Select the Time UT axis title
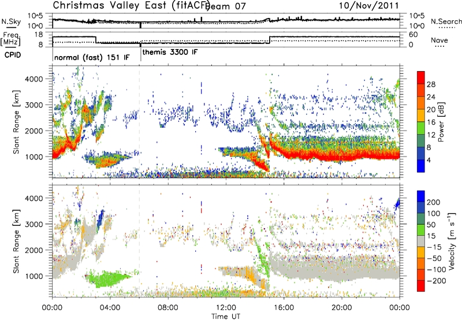 (x=226, y=317)
